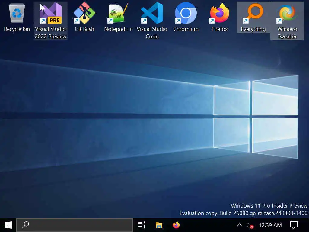This screenshot has width=309, height=232.
Task: Select the Git Bash desktop shortcut
Action: click(x=84, y=17)
